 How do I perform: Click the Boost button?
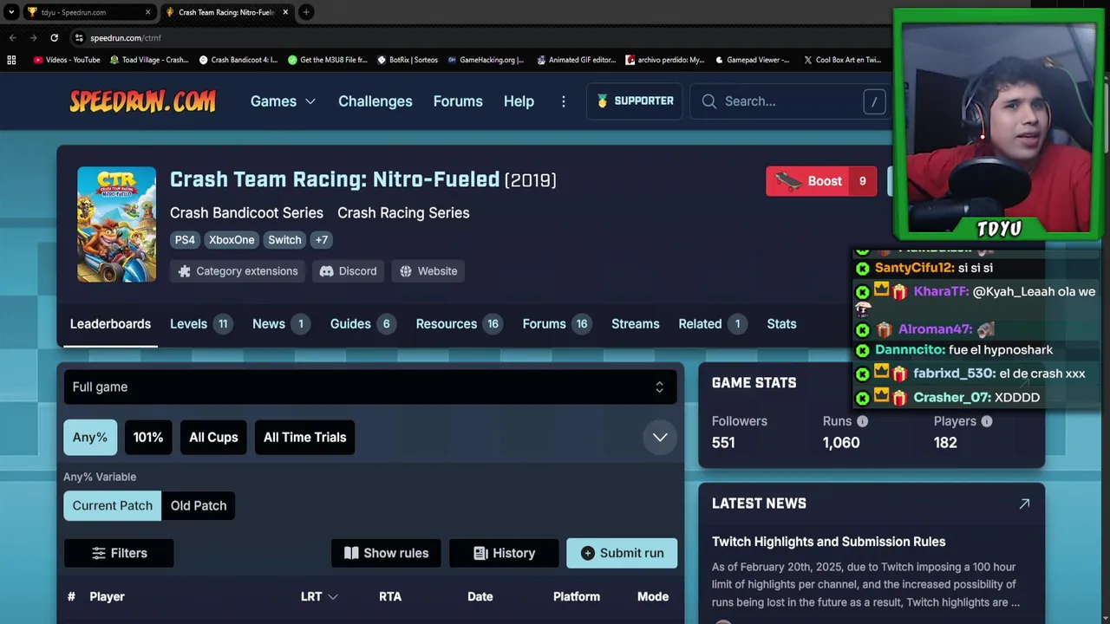[821, 181]
